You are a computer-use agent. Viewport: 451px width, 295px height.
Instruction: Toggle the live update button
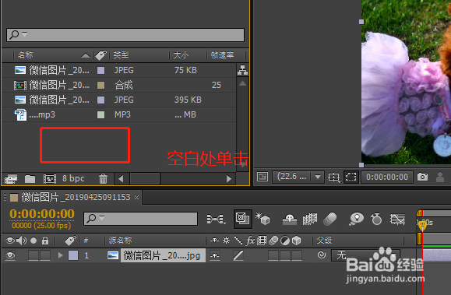click(243, 219)
